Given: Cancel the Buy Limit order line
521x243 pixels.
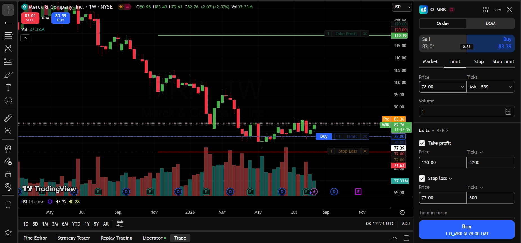Looking at the screenshot, I should [x=365, y=137].
